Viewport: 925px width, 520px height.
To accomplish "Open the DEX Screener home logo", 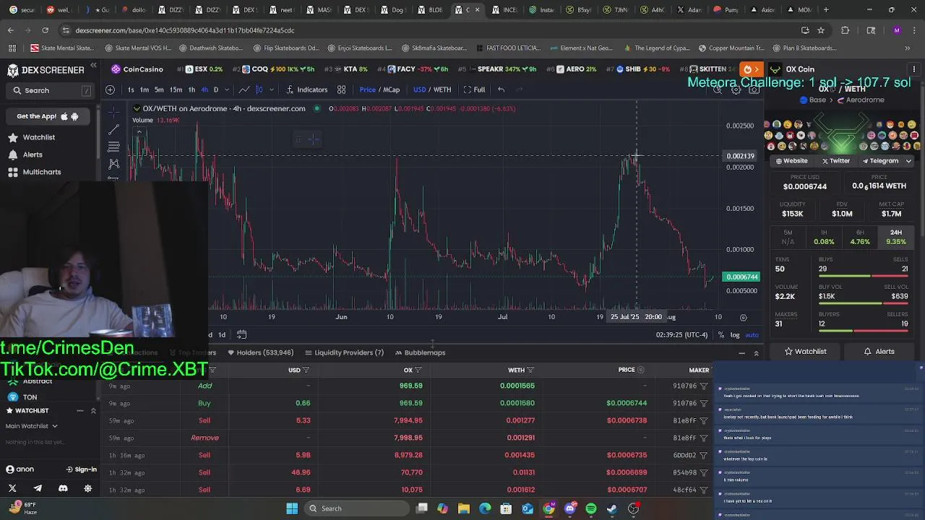I will click(46, 70).
